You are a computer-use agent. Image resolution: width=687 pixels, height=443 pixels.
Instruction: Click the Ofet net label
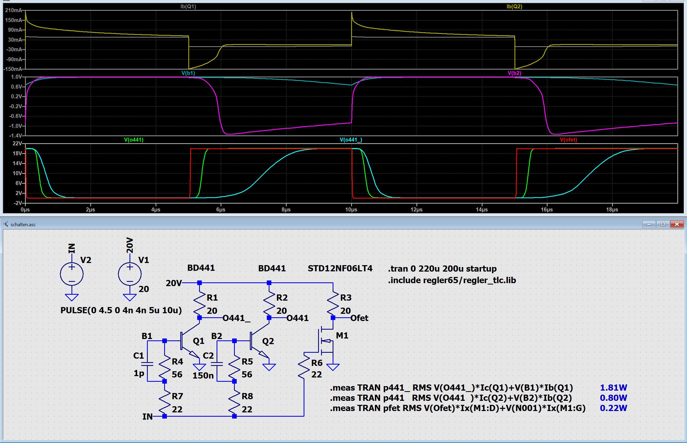[359, 318]
